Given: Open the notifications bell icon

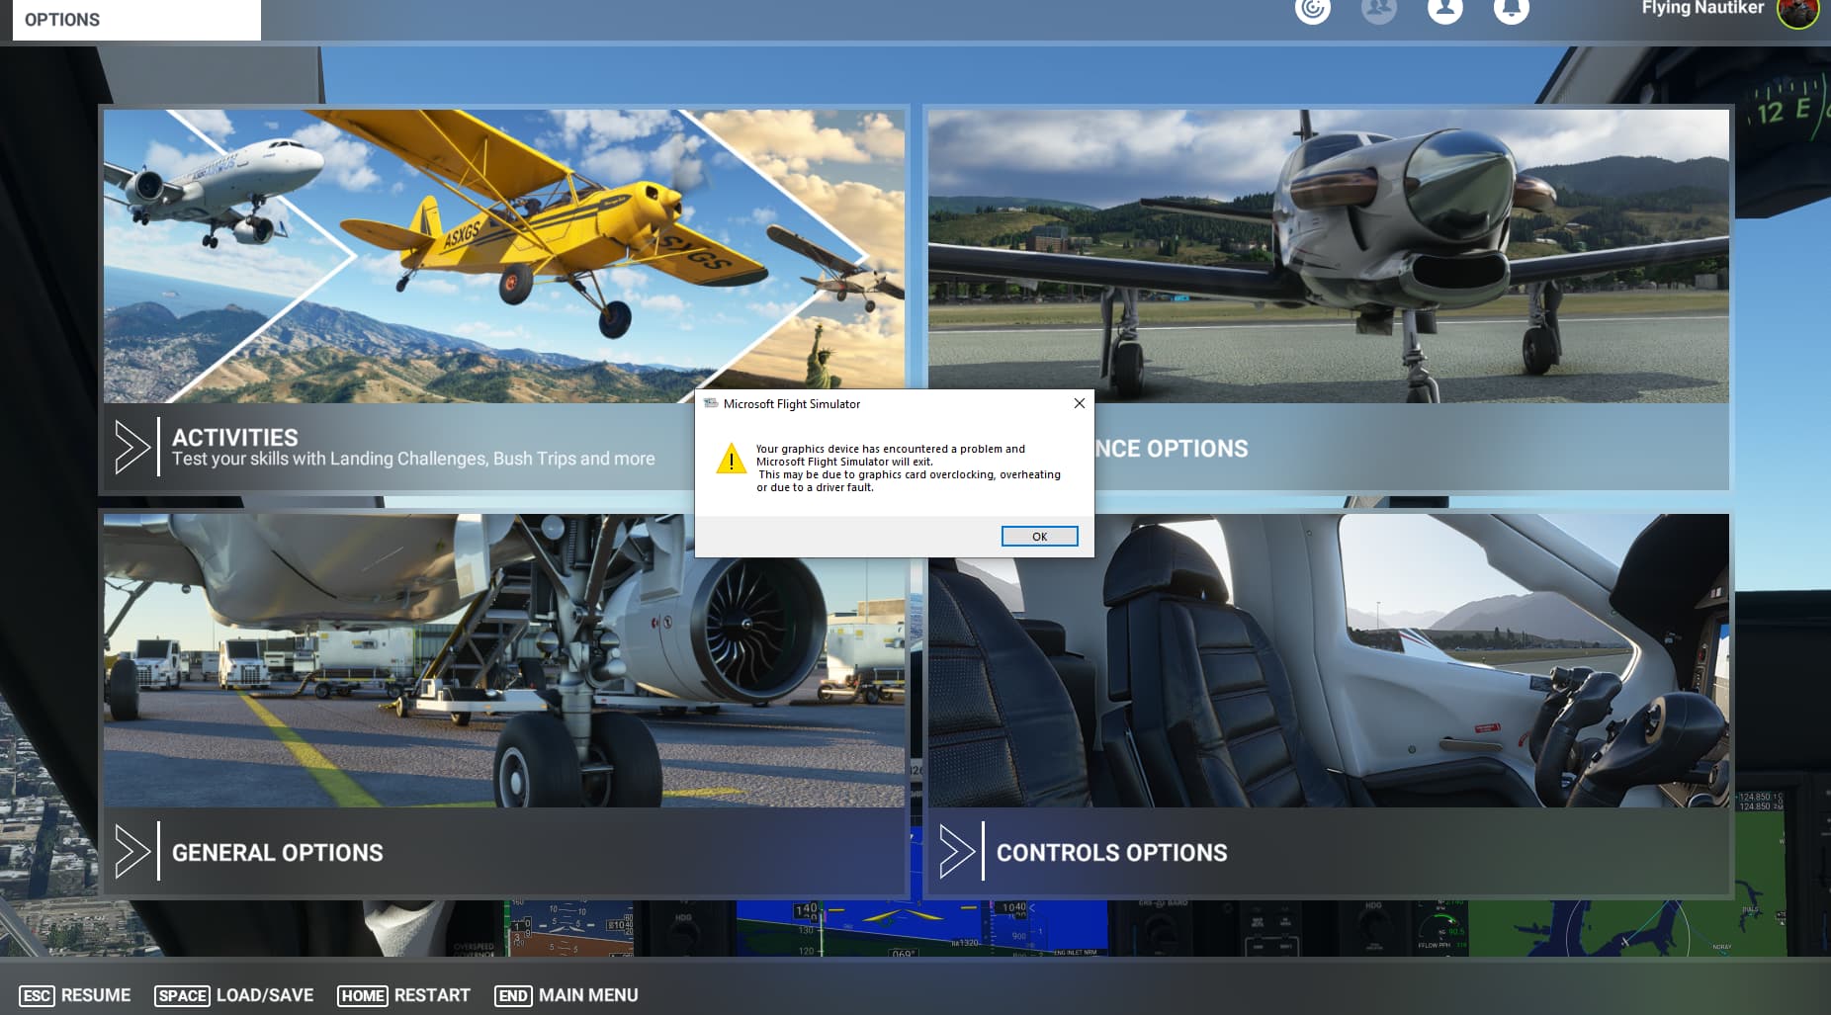Looking at the screenshot, I should tap(1512, 12).
